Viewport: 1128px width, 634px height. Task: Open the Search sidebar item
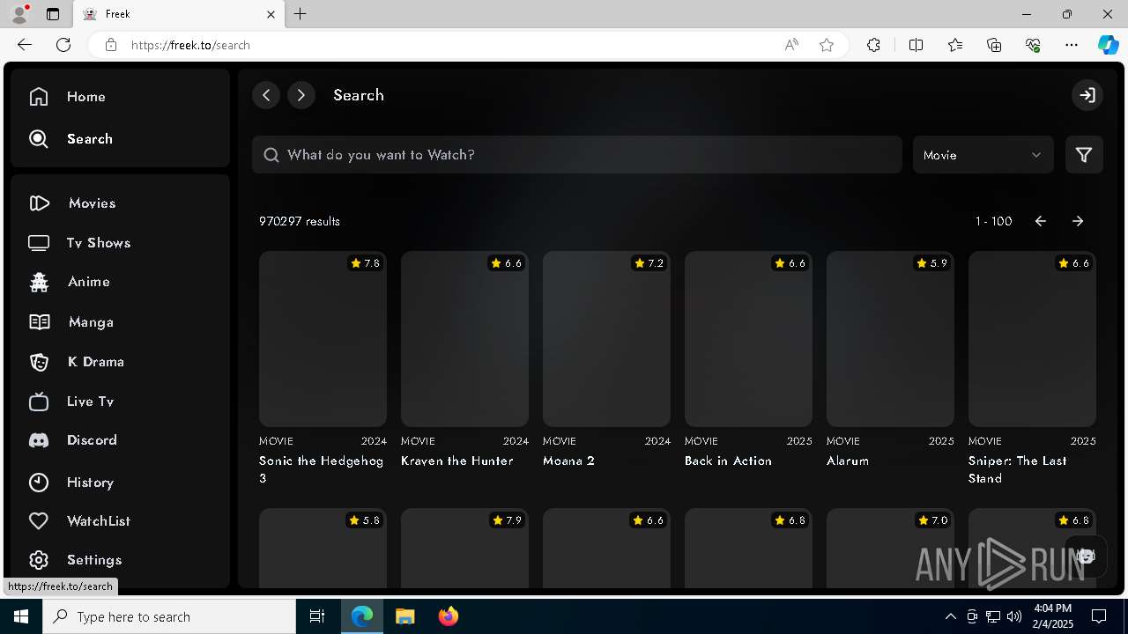70,139
